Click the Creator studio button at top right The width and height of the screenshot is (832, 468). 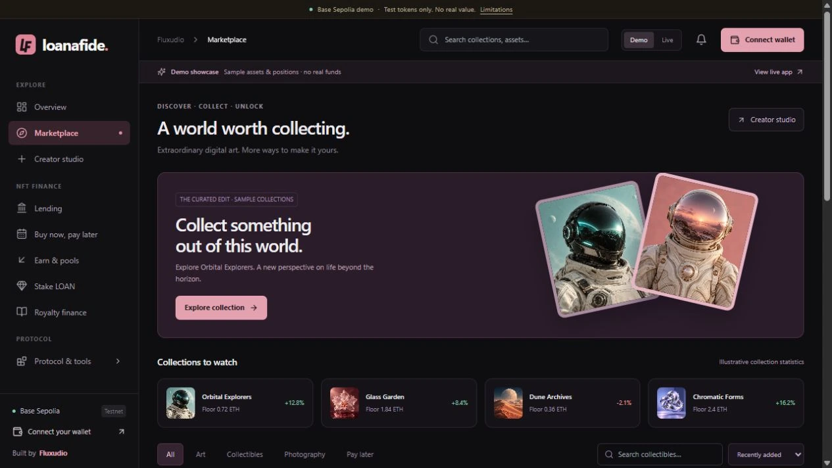pyautogui.click(x=766, y=120)
